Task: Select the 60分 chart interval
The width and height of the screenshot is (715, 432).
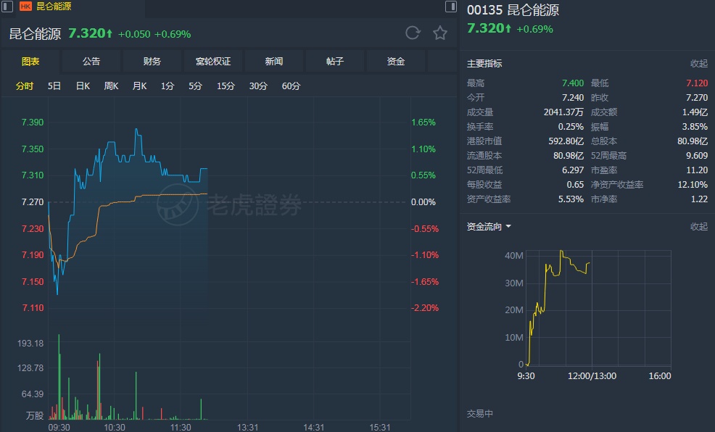Action: pos(291,86)
